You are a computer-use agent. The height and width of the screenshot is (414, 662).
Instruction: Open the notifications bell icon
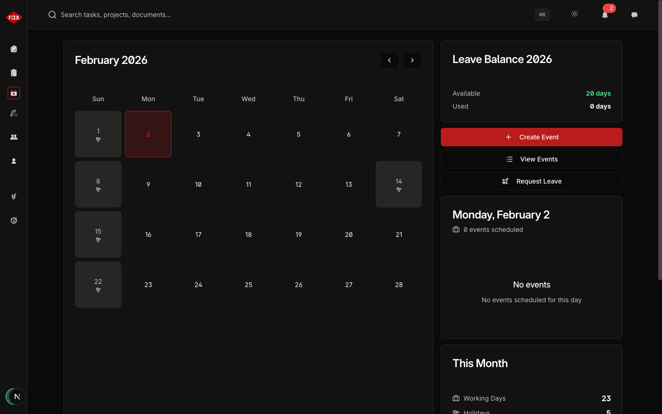[x=605, y=15]
